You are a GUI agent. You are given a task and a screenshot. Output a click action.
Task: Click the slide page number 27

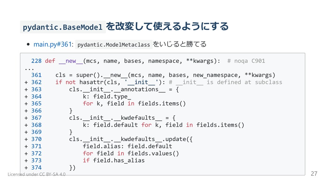coord(314,173)
